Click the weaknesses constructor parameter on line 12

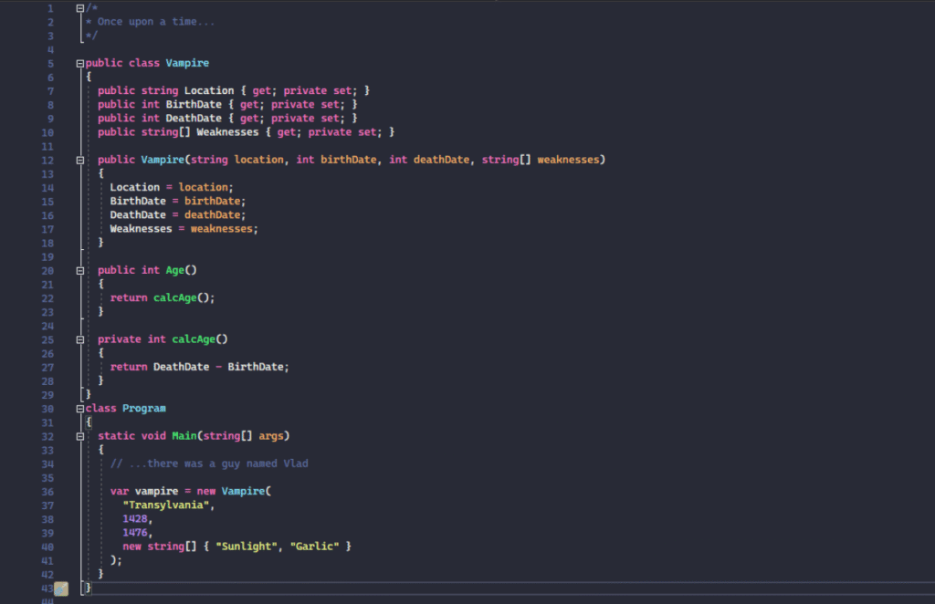coord(568,160)
